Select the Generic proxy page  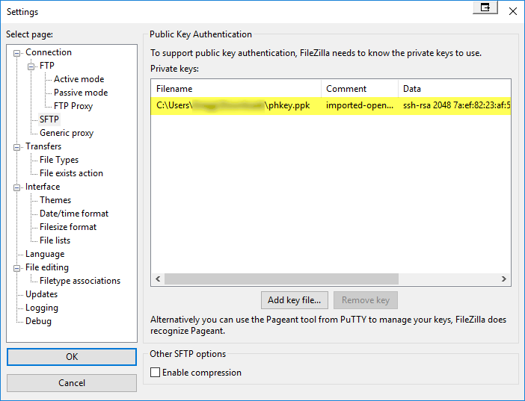[x=67, y=133]
